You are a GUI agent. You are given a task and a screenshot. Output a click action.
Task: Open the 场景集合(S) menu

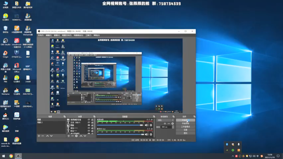click(x=79, y=35)
